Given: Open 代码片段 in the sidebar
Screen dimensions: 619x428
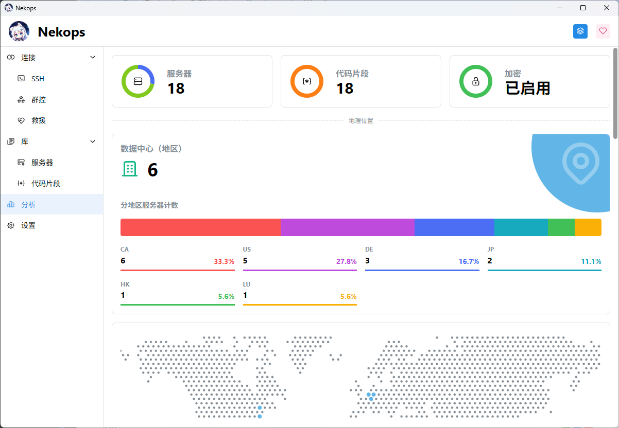Looking at the screenshot, I should pos(46,184).
